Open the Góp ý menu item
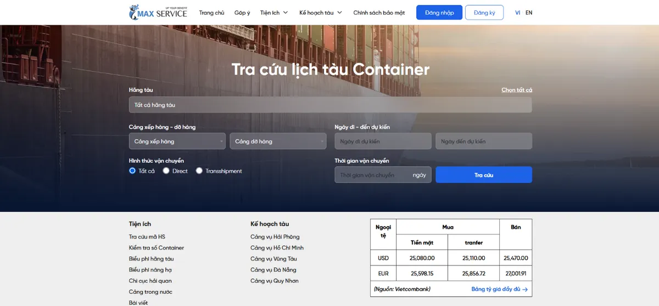The image size is (659, 306). (242, 13)
